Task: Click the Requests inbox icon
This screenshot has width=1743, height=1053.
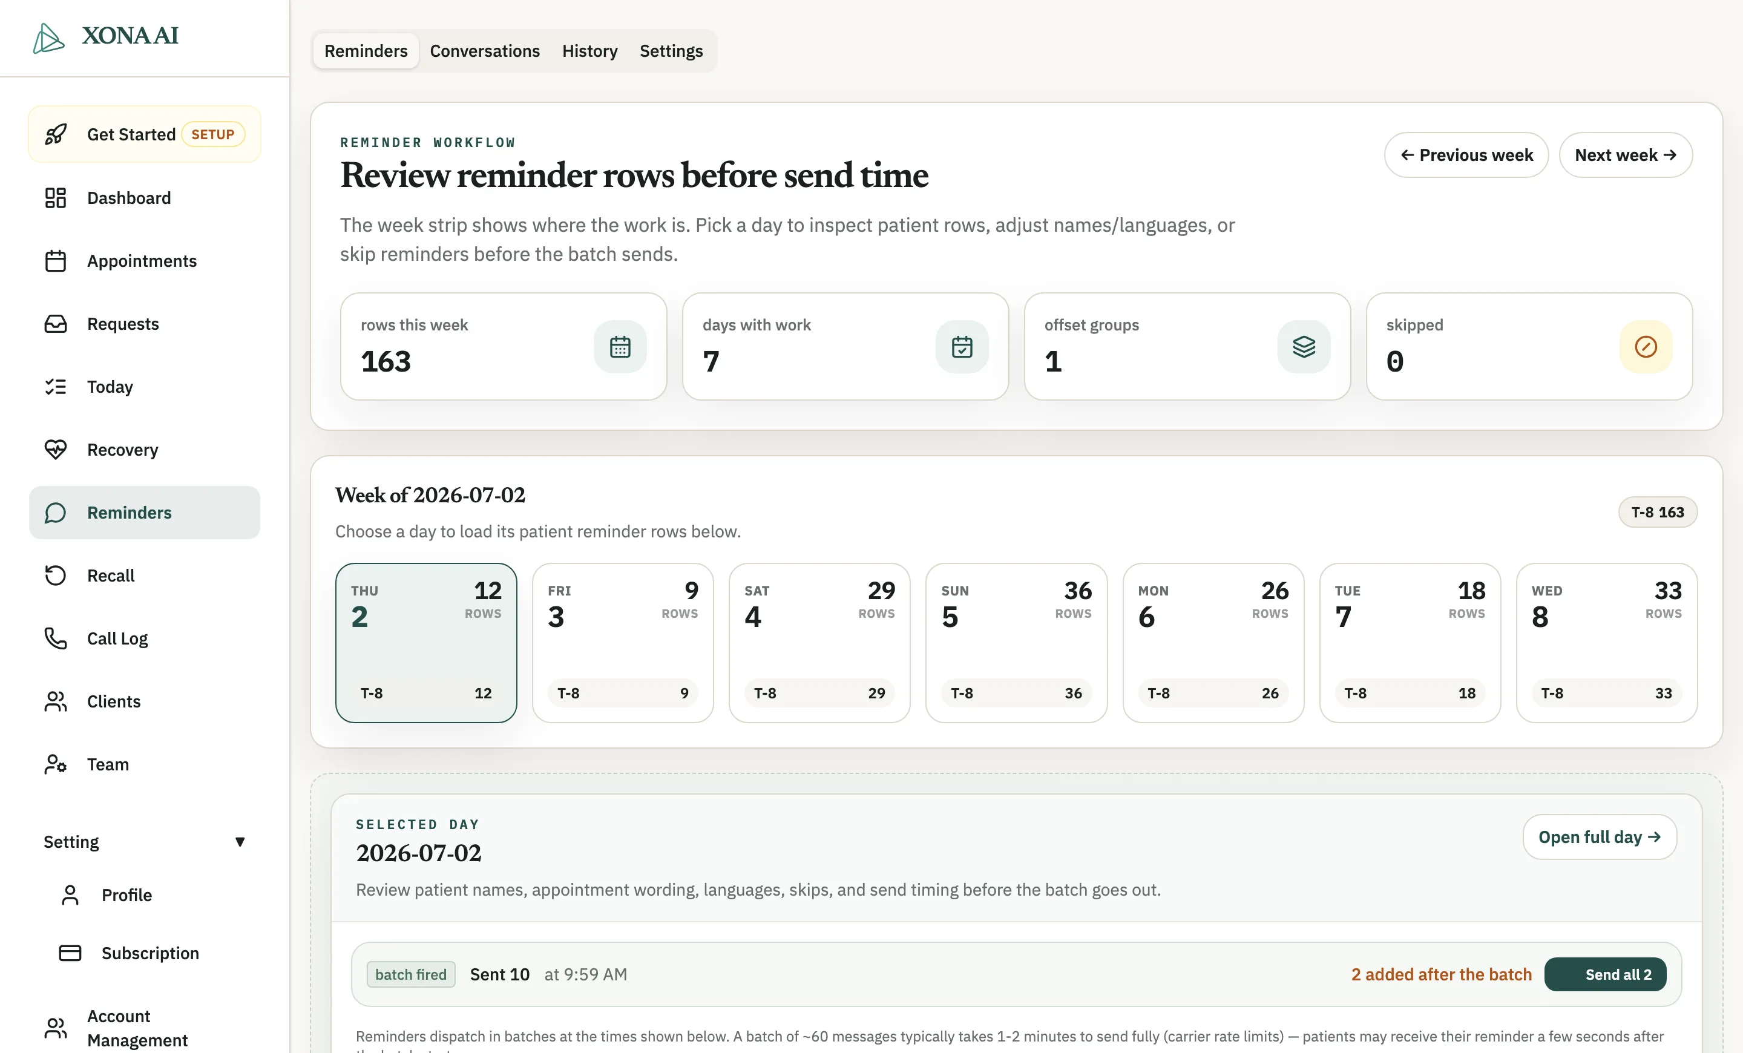Action: (55, 324)
